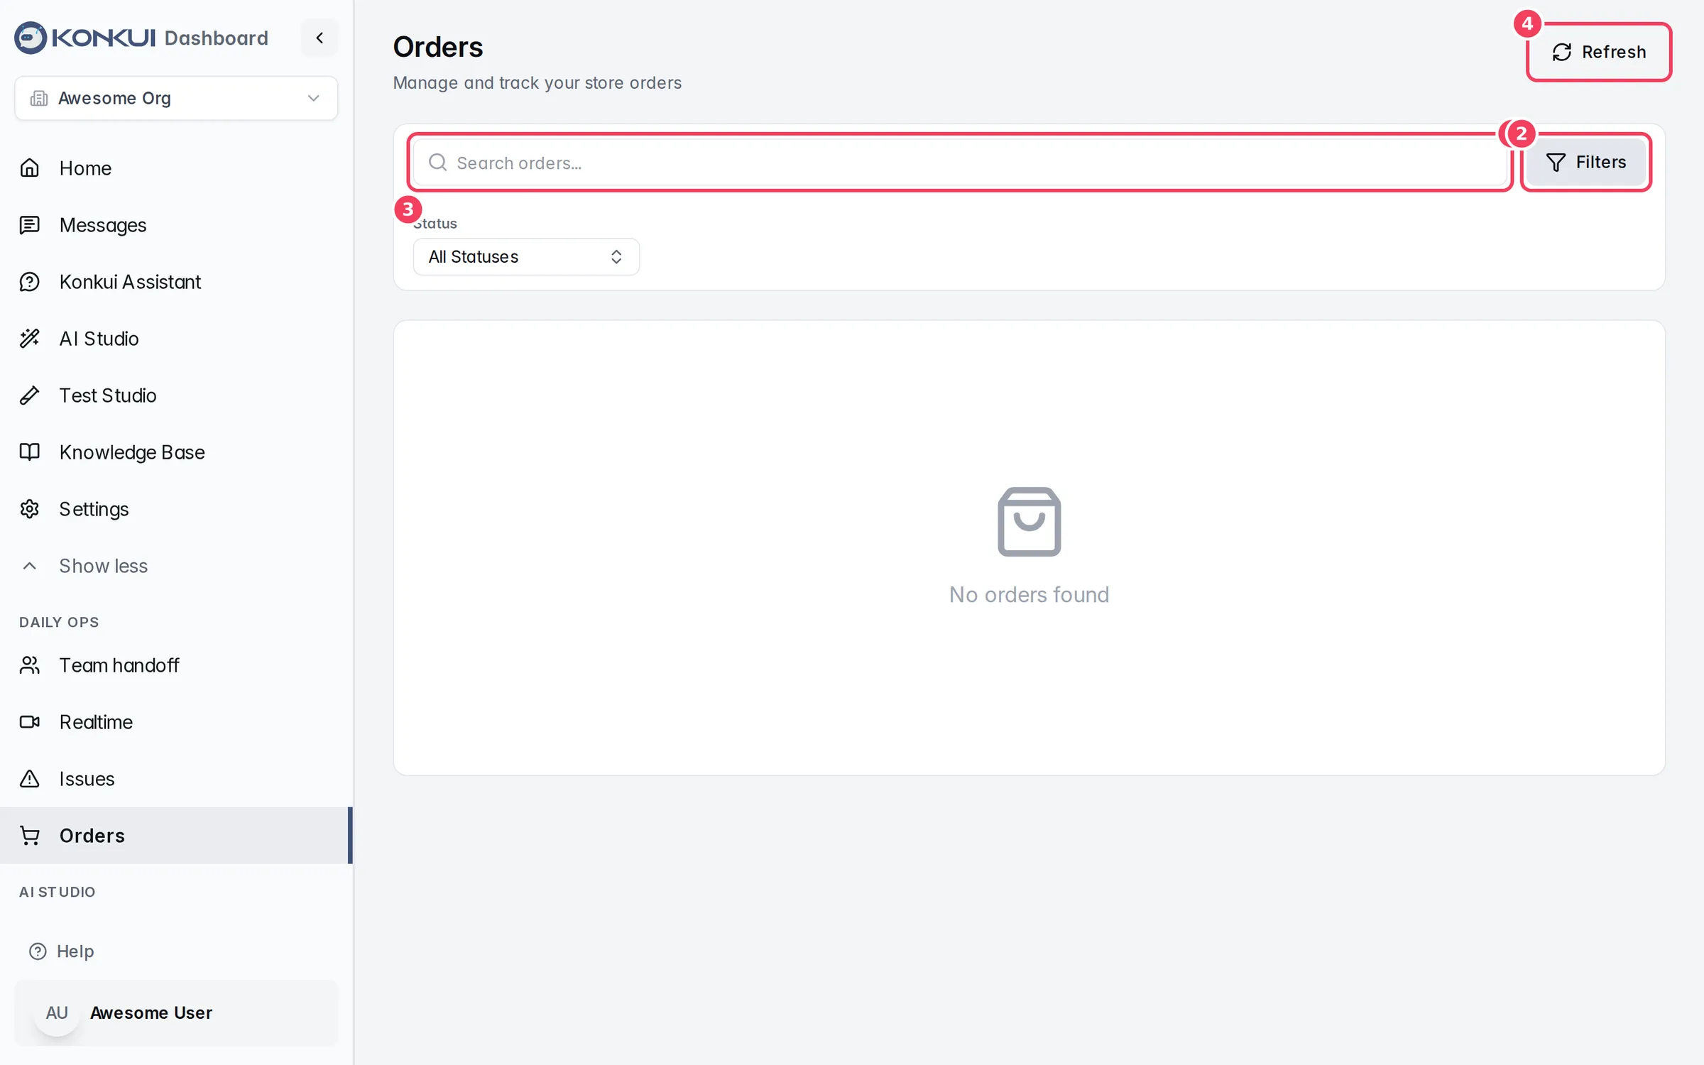Open Test Studio
Viewport: 1704px width, 1065px height.
[x=176, y=395]
